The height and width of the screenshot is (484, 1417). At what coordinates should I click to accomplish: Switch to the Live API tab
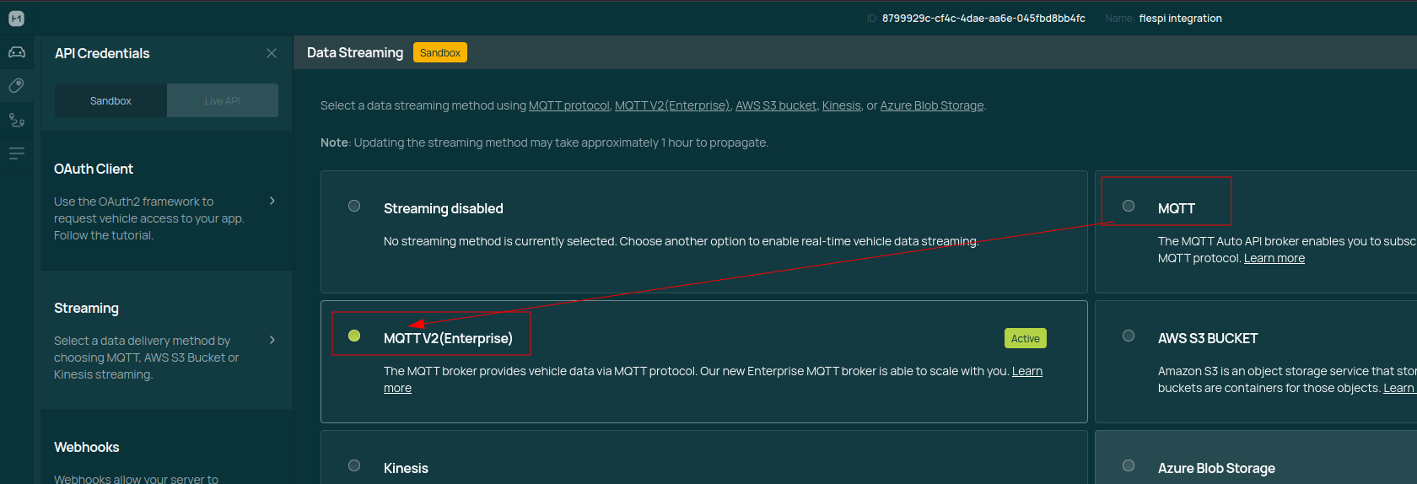coord(222,100)
